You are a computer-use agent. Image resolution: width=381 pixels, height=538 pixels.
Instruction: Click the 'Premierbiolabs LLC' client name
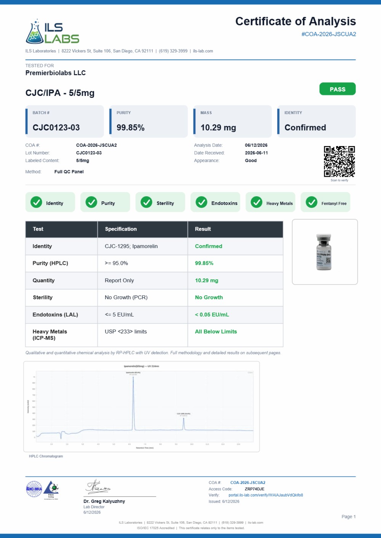pyautogui.click(x=56, y=73)
